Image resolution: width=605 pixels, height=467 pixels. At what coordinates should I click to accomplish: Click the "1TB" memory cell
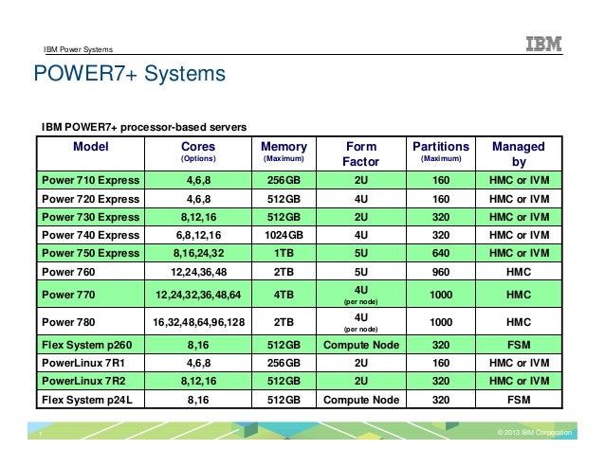(284, 253)
